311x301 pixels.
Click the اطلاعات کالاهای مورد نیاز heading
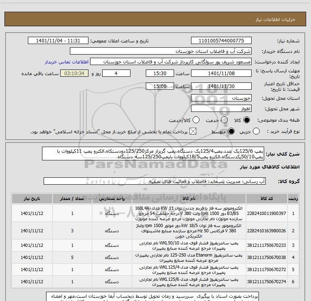pyautogui.click(x=270, y=167)
